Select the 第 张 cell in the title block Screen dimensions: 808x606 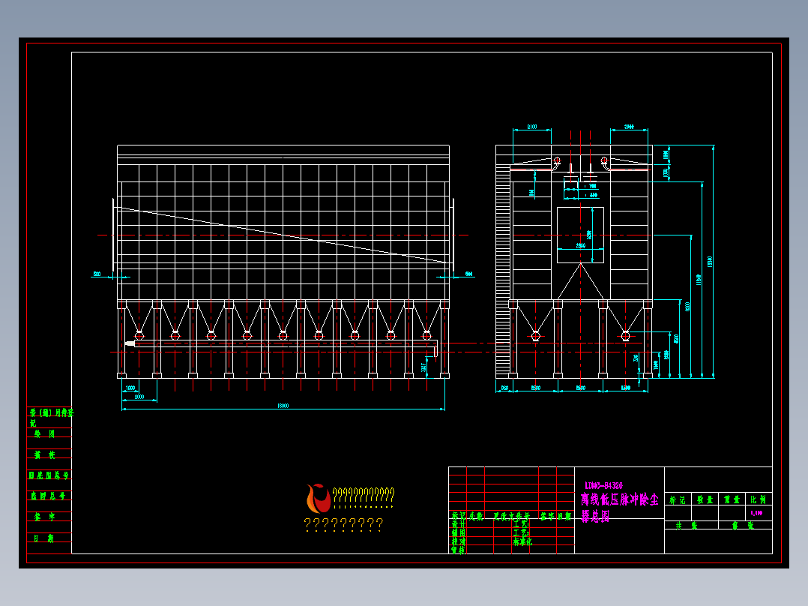click(x=743, y=526)
